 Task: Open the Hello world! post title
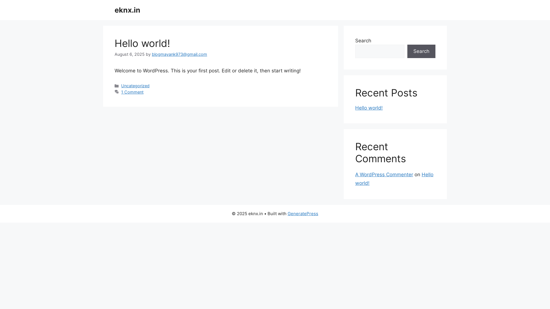click(x=142, y=43)
